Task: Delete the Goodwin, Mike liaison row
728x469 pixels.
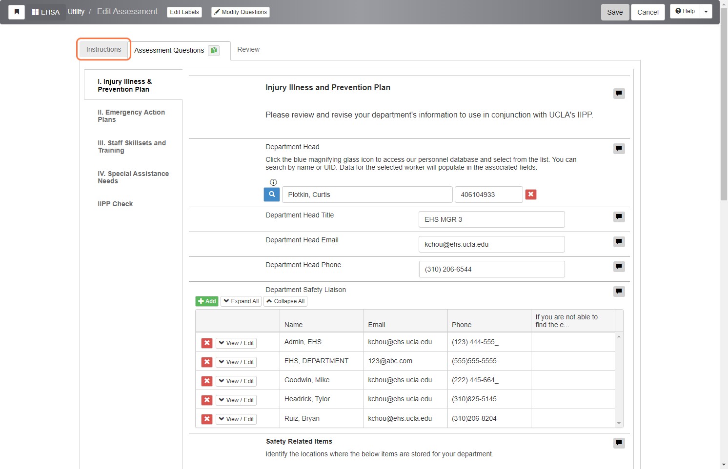Action: tap(207, 381)
